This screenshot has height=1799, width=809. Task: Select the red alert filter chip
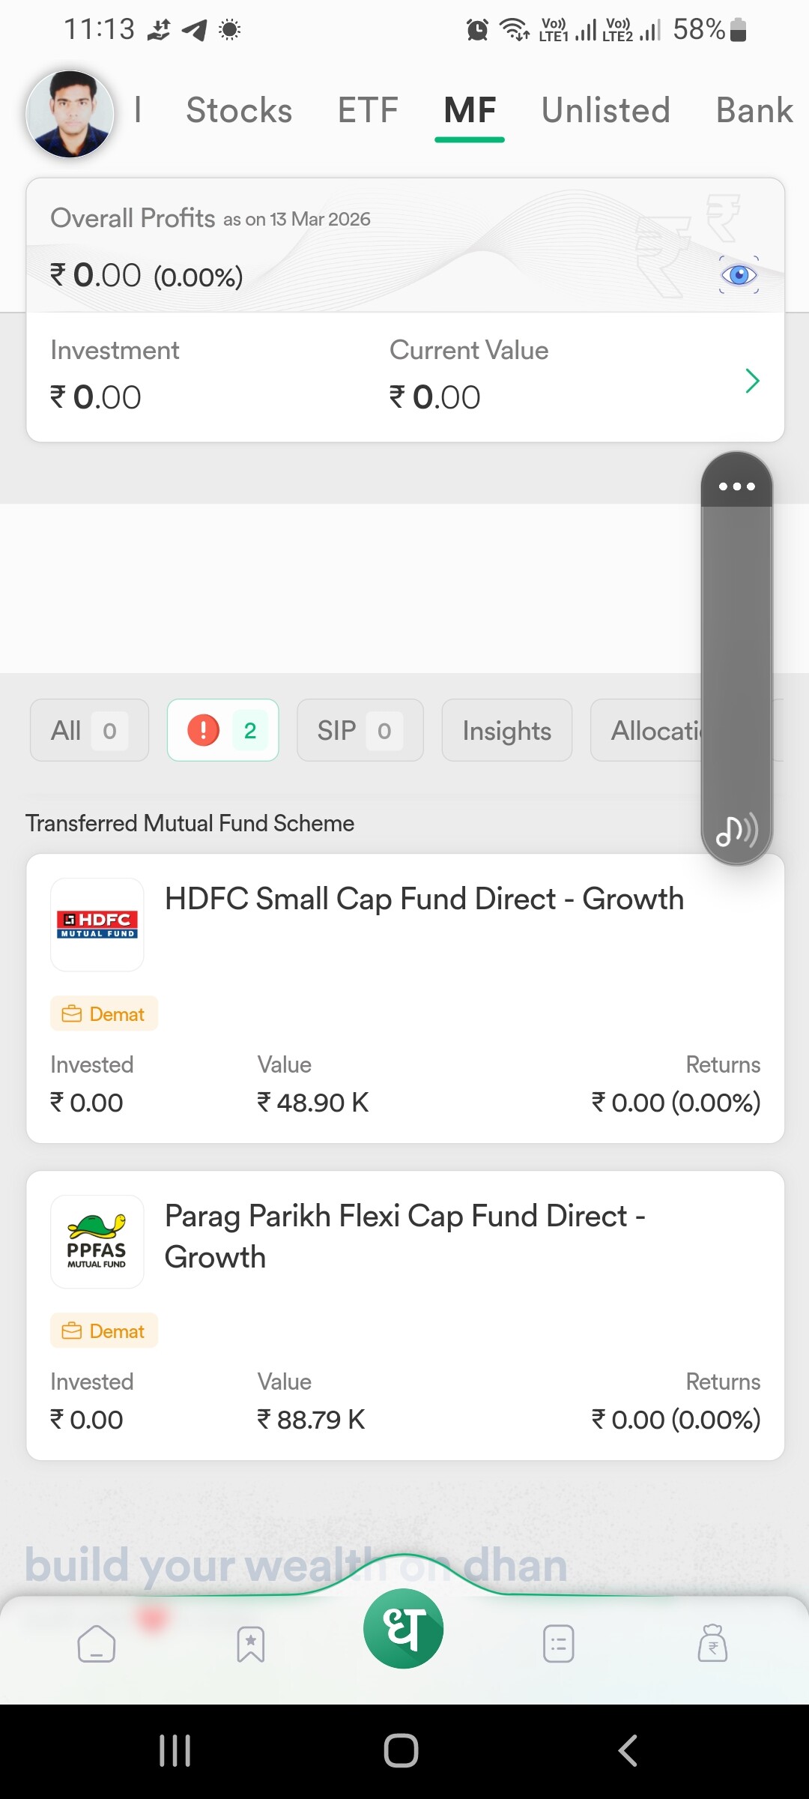[x=222, y=730]
